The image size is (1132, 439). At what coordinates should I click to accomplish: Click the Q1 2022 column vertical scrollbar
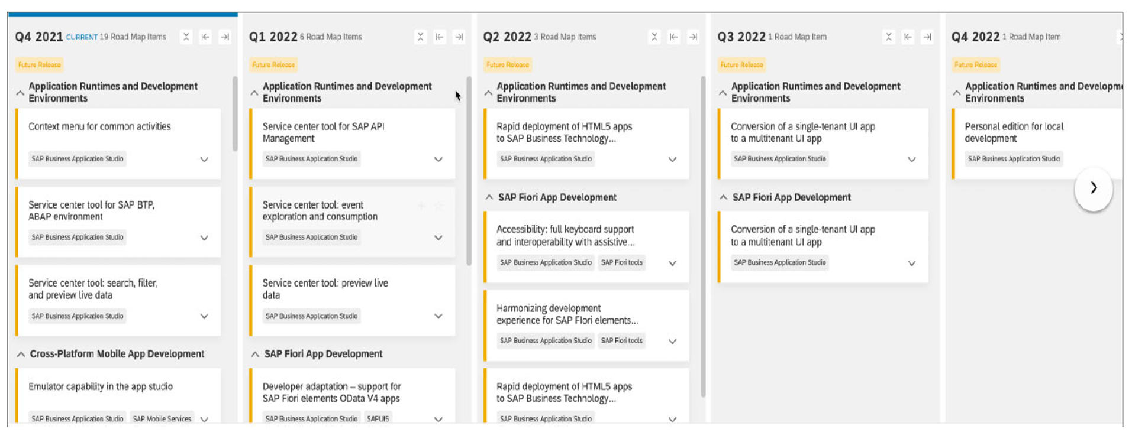469,171
